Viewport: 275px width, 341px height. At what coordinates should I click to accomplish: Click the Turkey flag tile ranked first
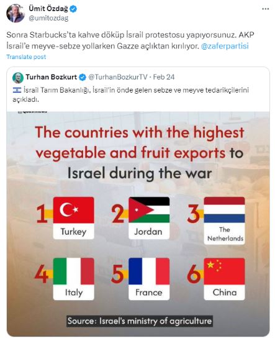coord(74,218)
